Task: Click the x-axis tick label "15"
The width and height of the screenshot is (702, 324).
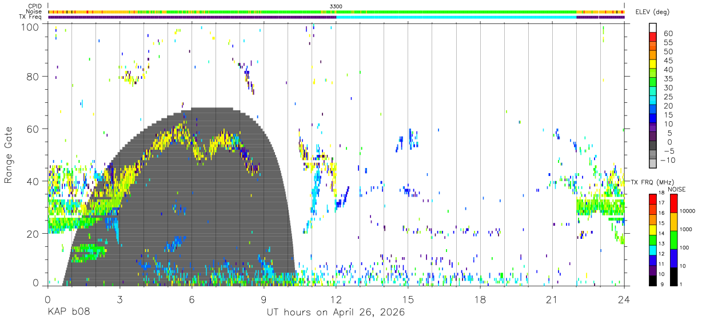Action: [x=408, y=300]
